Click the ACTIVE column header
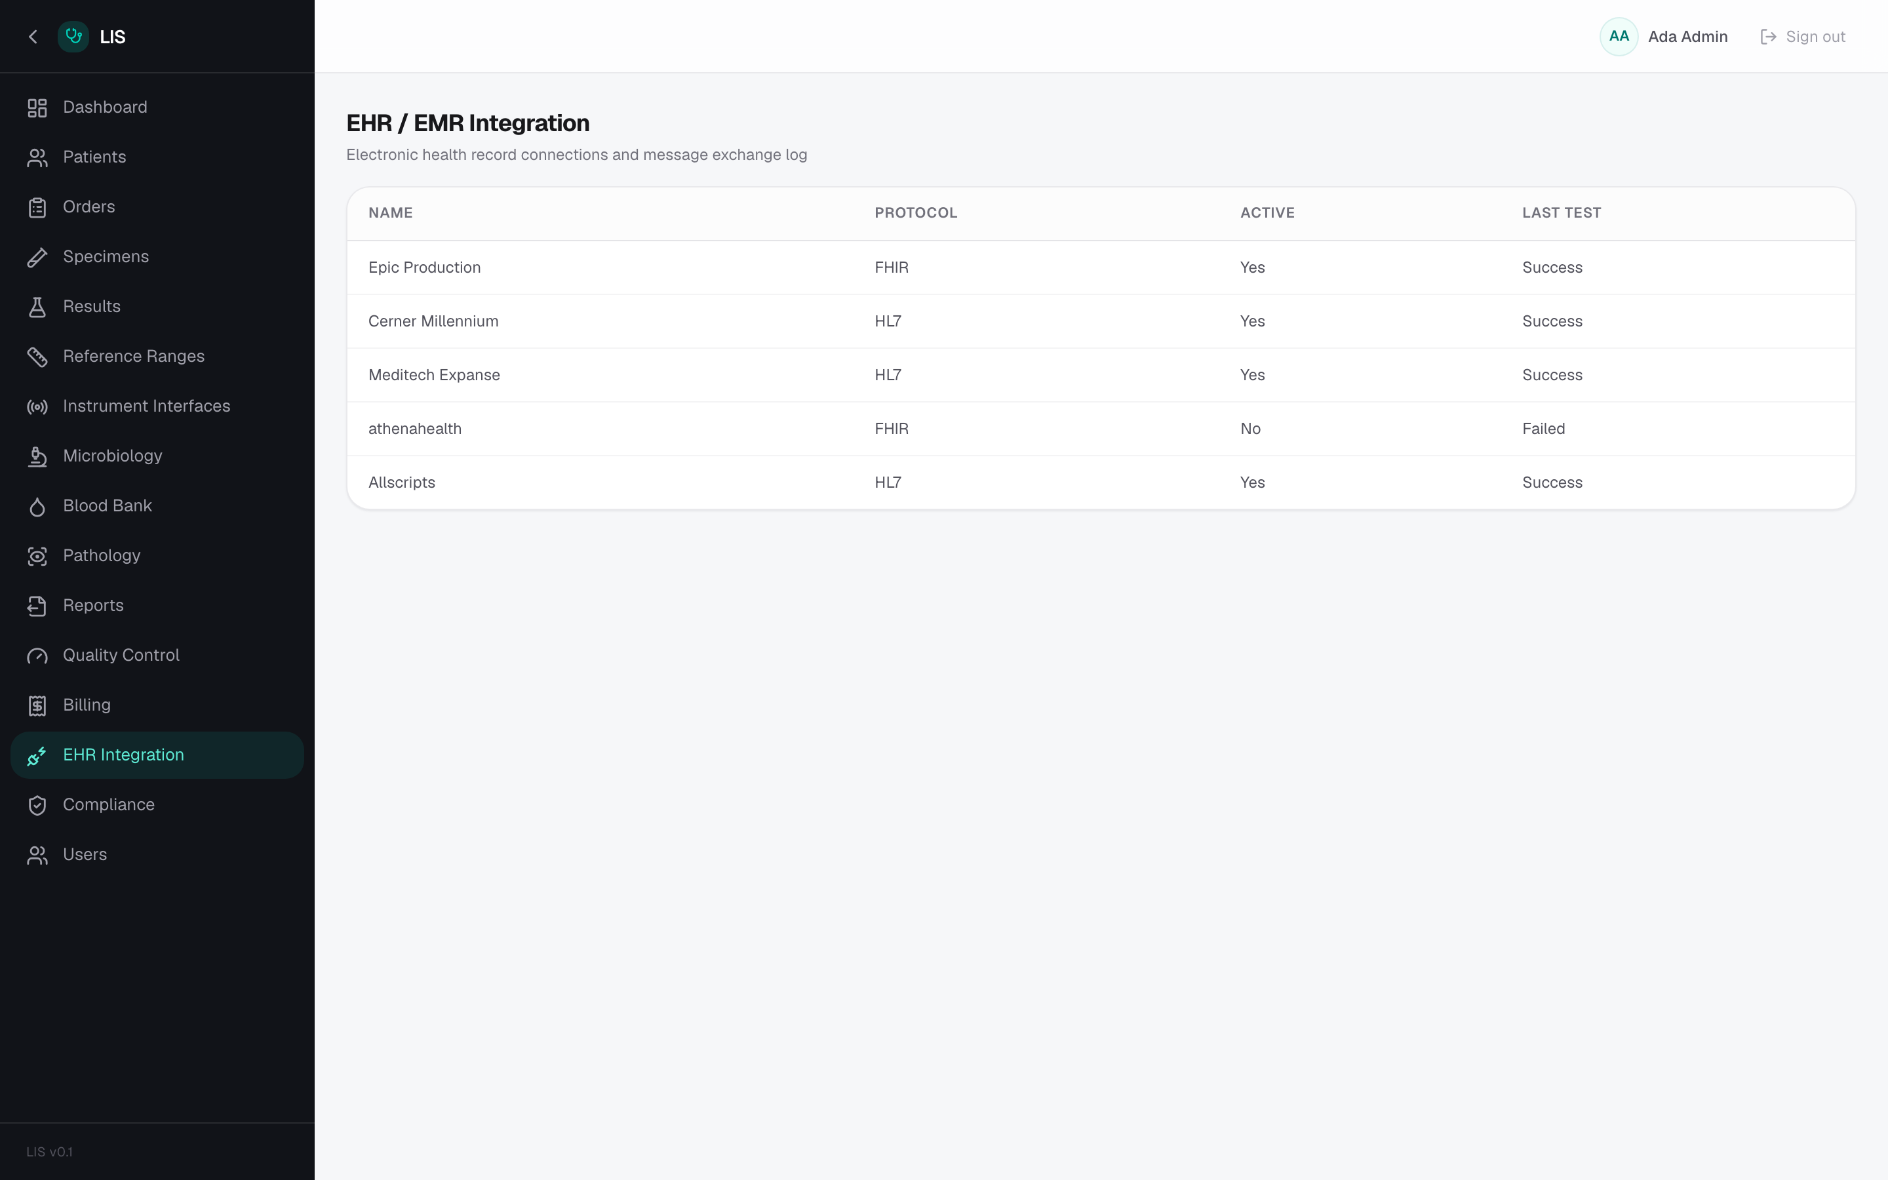 click(x=1267, y=213)
